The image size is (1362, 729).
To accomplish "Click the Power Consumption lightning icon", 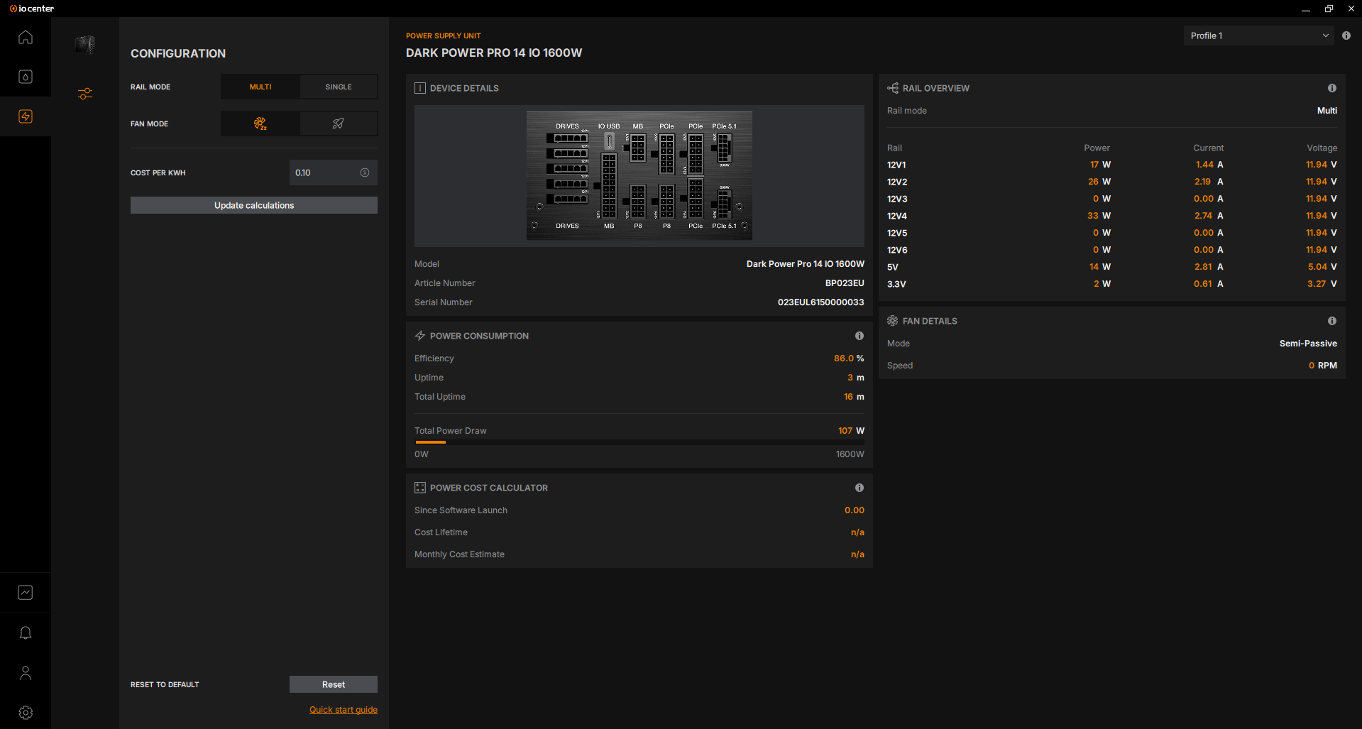I will 420,336.
